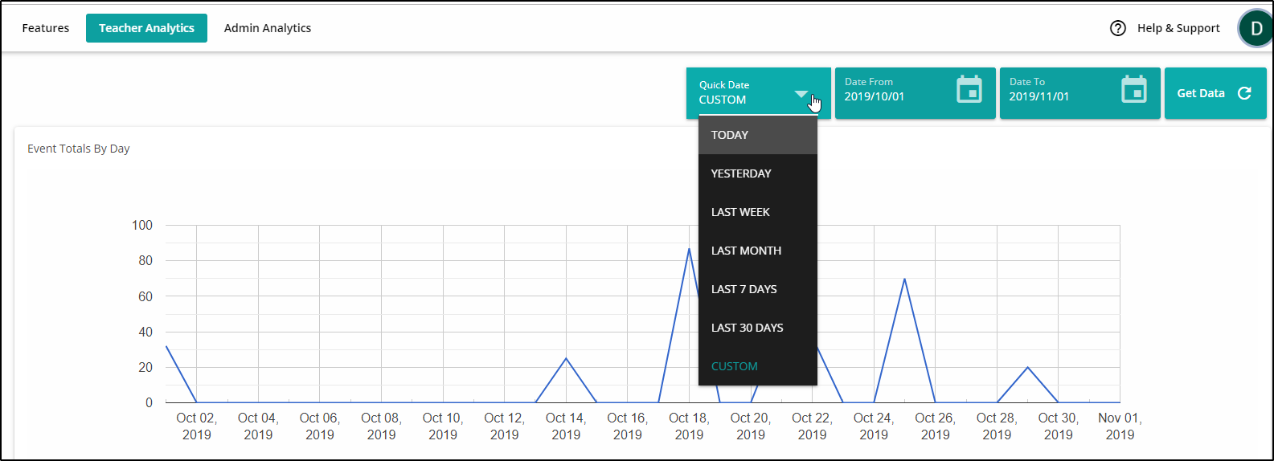Click the Oct 30, 2019 axis label
Screen dimensions: 1274x461
tap(1058, 426)
